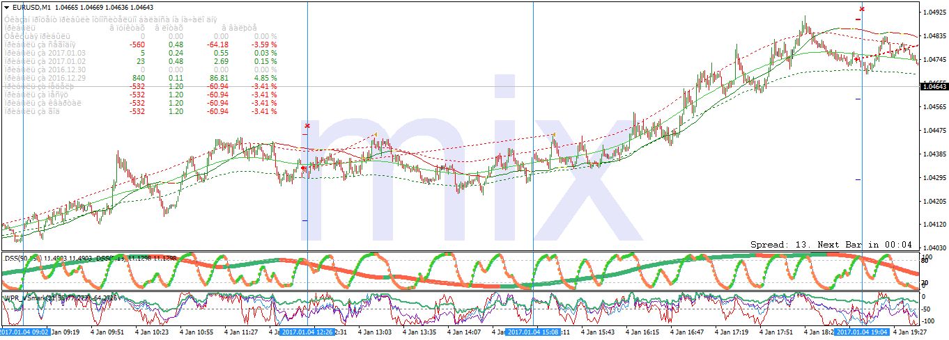Screen dimensions: 949x340
Task: Click the 1.04385 price axis label
Action: coord(934,154)
